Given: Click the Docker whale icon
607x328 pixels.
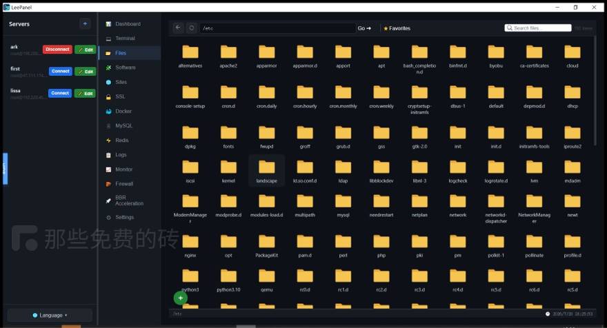Looking at the screenshot, I should click(108, 112).
